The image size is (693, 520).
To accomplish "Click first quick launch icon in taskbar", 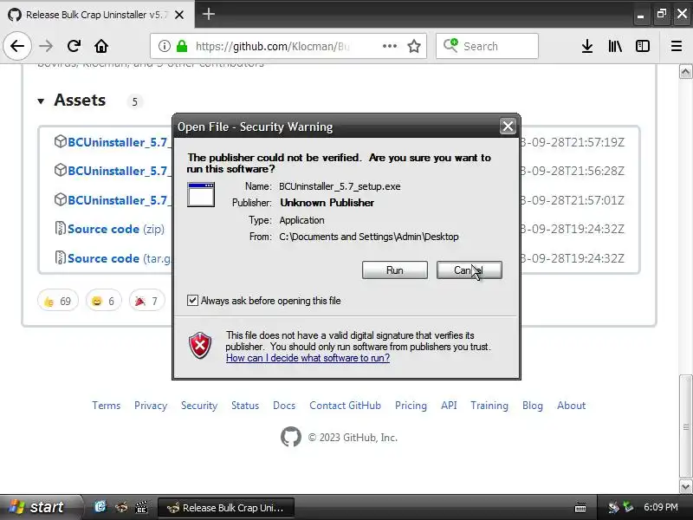I will pos(100,507).
